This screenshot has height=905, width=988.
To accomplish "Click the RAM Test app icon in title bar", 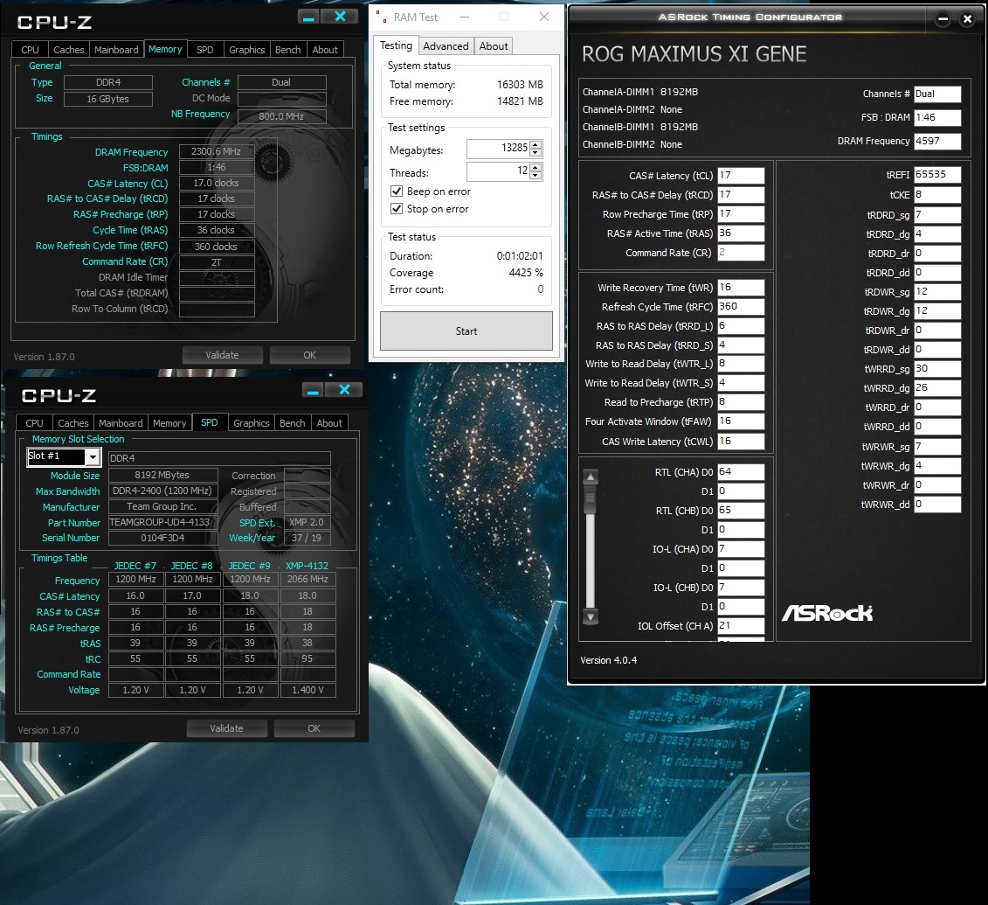I will [x=381, y=17].
